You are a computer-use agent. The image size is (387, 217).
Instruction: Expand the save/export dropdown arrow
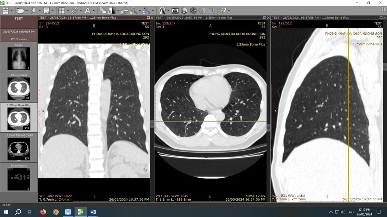pos(52,11)
